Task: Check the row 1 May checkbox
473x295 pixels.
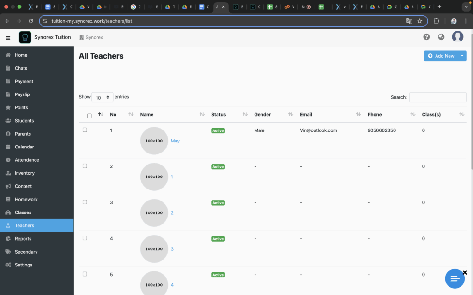Action: click(x=85, y=130)
